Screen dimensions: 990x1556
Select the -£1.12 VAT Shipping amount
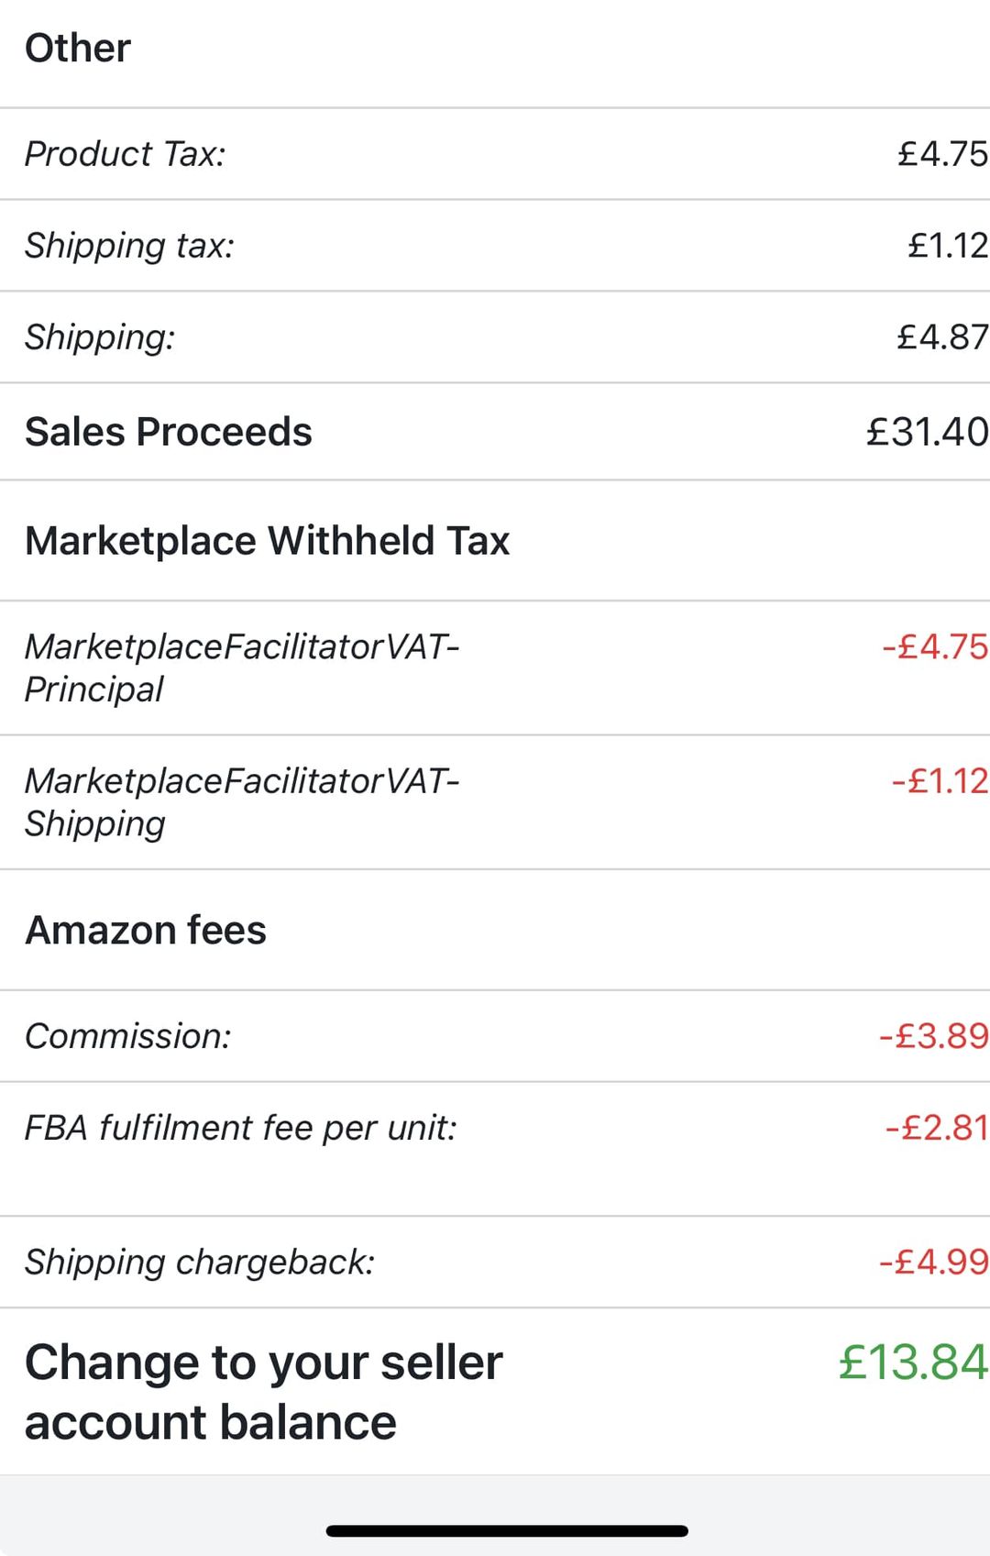coord(940,781)
